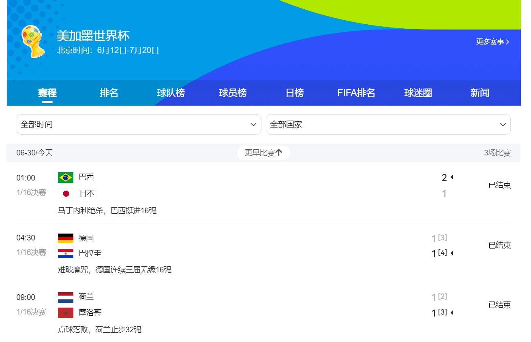Viewport: 531px width, 342px height.
Task: Click the 更多赛事 link
Action: [492, 42]
